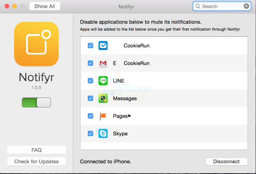
Task: Click CookieRun text in the Gmail row
Action: click(x=137, y=63)
